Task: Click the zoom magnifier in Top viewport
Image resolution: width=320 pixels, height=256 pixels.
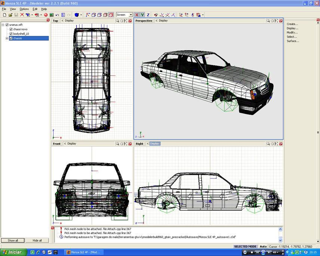Action: pyautogui.click(x=117, y=21)
